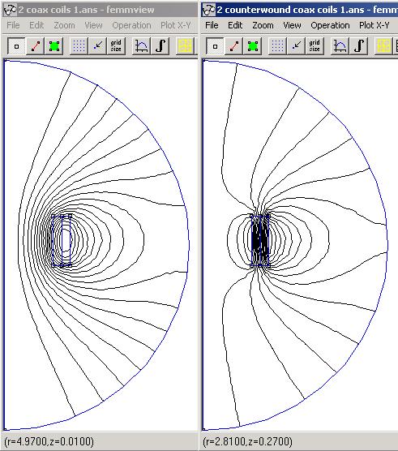Viewport: 398px width, 451px height.
Task: Open View menu in left coax coils window
Action: 93,25
